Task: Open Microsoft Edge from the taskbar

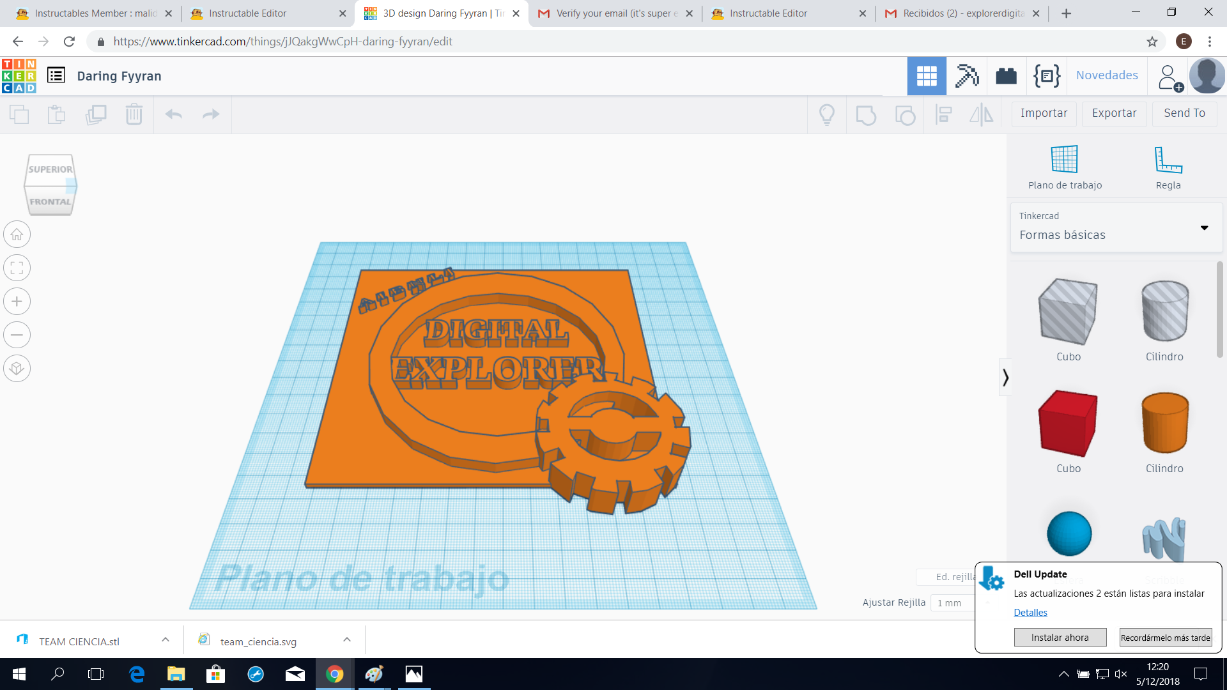Action: [x=137, y=674]
